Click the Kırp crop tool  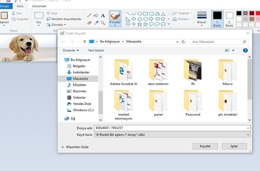click(52, 13)
